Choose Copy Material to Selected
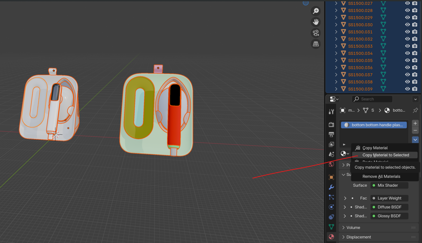This screenshot has width=422, height=243. [385, 155]
